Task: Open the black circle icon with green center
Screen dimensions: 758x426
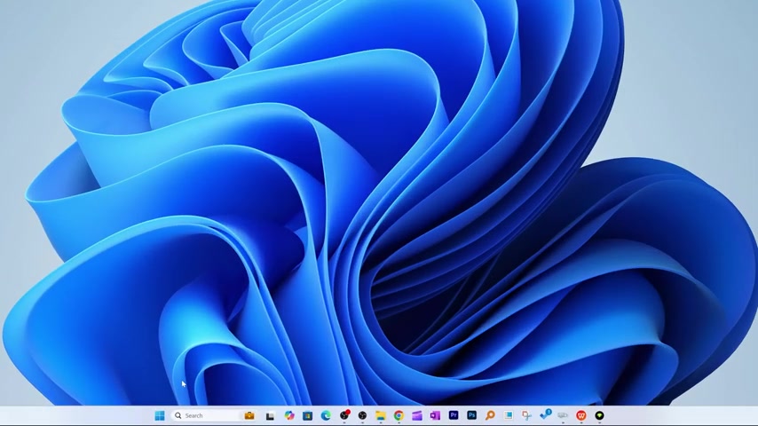Action: coord(599,415)
